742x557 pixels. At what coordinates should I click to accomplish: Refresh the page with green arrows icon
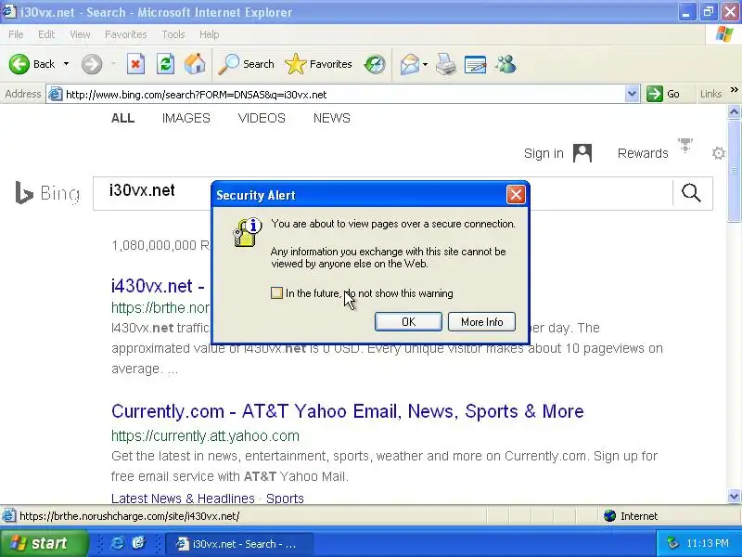[x=165, y=64]
